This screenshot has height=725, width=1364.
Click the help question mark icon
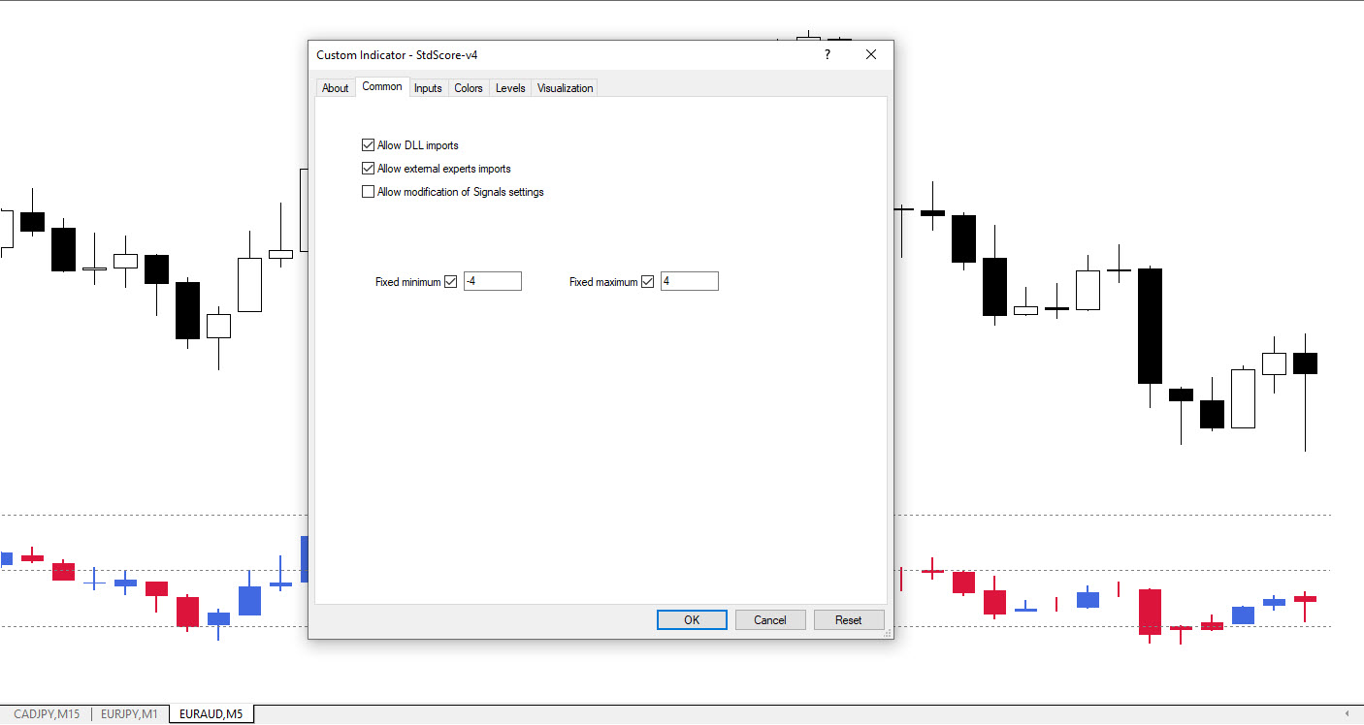pyautogui.click(x=828, y=55)
